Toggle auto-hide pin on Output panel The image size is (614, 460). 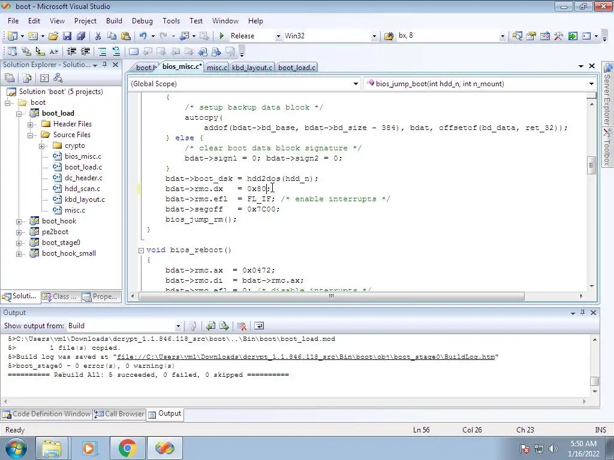pyautogui.click(x=583, y=313)
